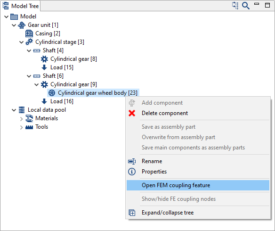Select Local data pool label
Viewport: 275px width, 231px height.
point(47,110)
